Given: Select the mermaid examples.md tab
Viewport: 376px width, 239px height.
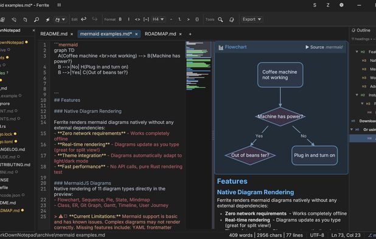Looking at the screenshot, I should [106, 34].
